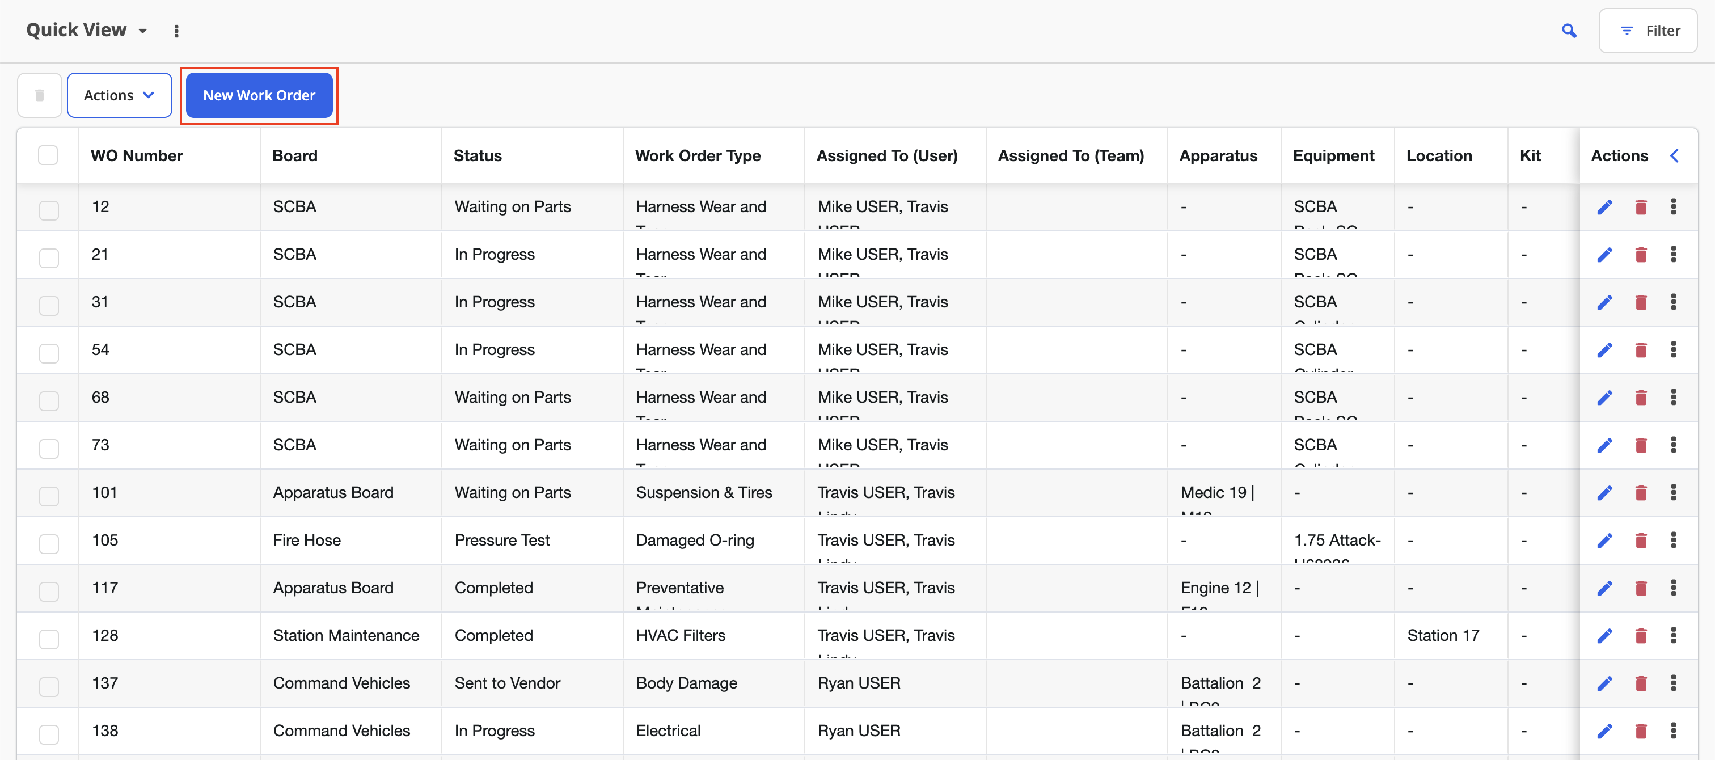Select checkbox for work order 117
This screenshot has width=1715, height=760.
49,592
